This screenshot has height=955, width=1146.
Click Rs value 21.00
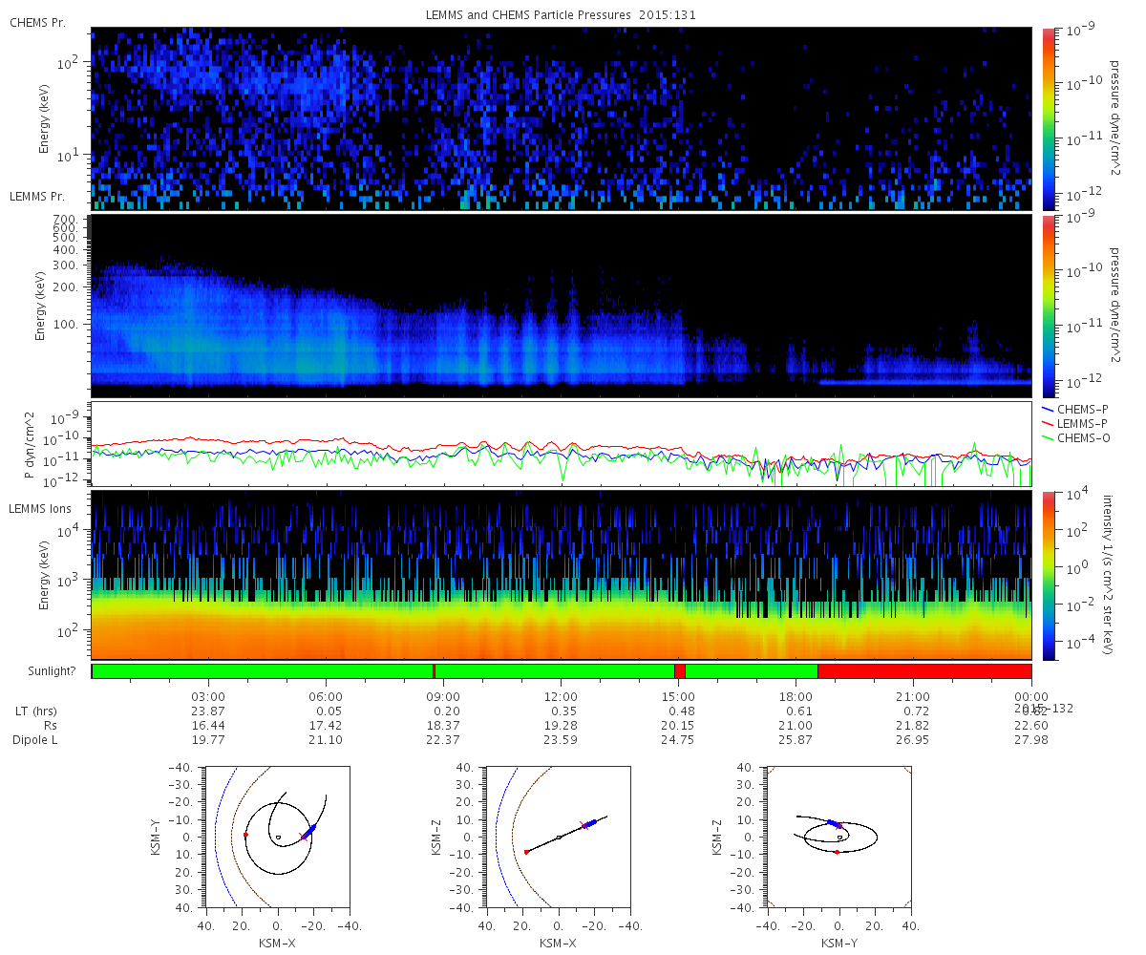pos(796,726)
